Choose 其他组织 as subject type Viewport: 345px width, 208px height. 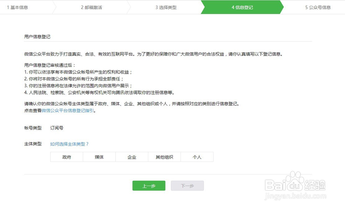164,157
